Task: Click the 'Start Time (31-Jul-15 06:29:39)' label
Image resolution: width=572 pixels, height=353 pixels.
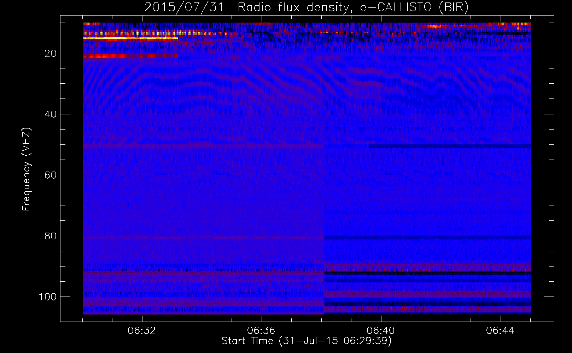Action: click(x=307, y=341)
